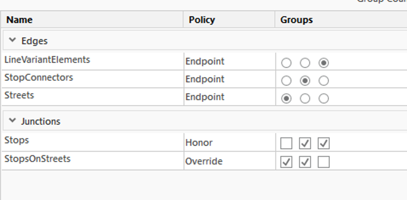Screen dimensions: 407x200
Task: Open Policy dropdown for Stops row
Action: point(229,143)
